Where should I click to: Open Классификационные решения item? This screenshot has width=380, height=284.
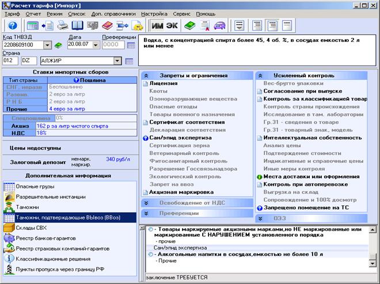[70, 259]
